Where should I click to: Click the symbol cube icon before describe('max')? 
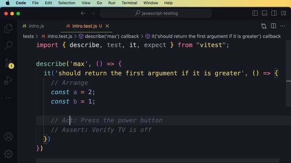coord(81,36)
